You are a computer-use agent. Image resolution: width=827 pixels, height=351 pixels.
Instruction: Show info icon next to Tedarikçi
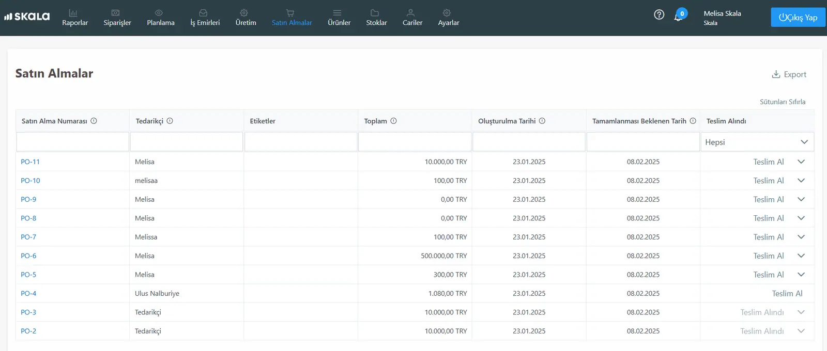[170, 121]
